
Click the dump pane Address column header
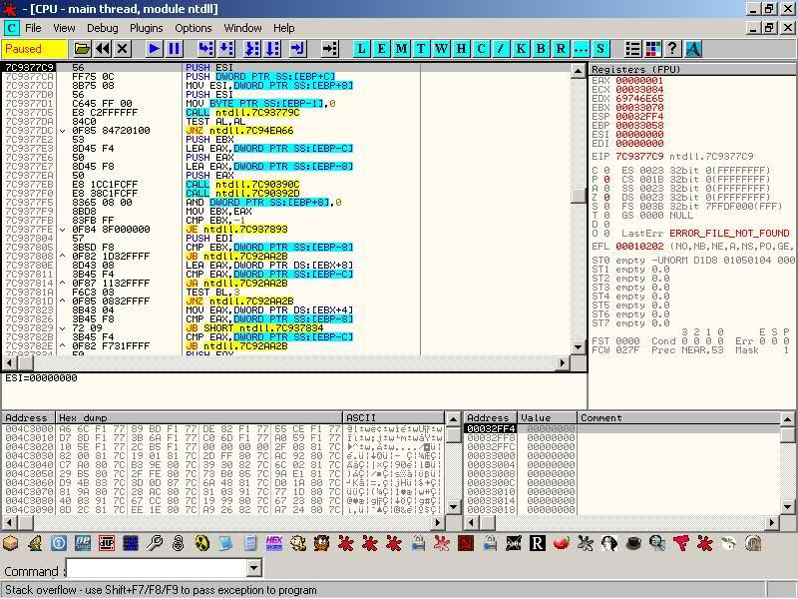pos(29,417)
